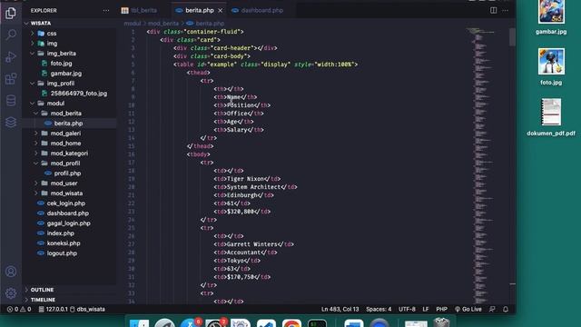Split the editor to the right
This screenshot has height=327, width=581.
coord(493,10)
